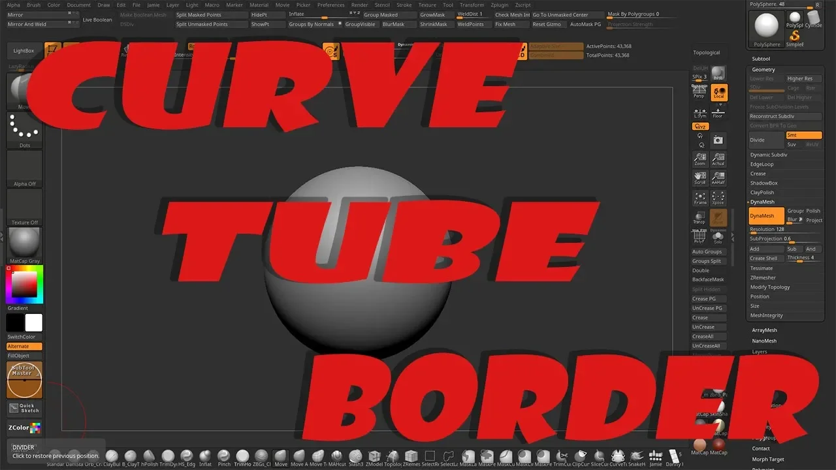Toggle the Floor grid
Image resolution: width=836 pixels, height=470 pixels.
(718, 112)
